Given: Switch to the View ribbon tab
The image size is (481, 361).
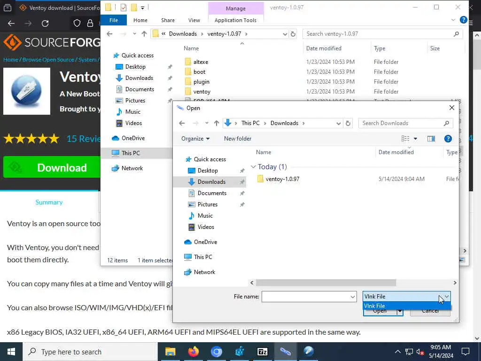Looking at the screenshot, I should pos(194,20).
